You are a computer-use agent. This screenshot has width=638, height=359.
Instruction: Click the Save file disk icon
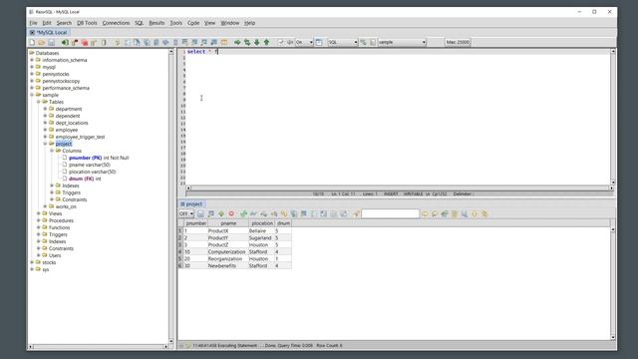tap(51, 42)
